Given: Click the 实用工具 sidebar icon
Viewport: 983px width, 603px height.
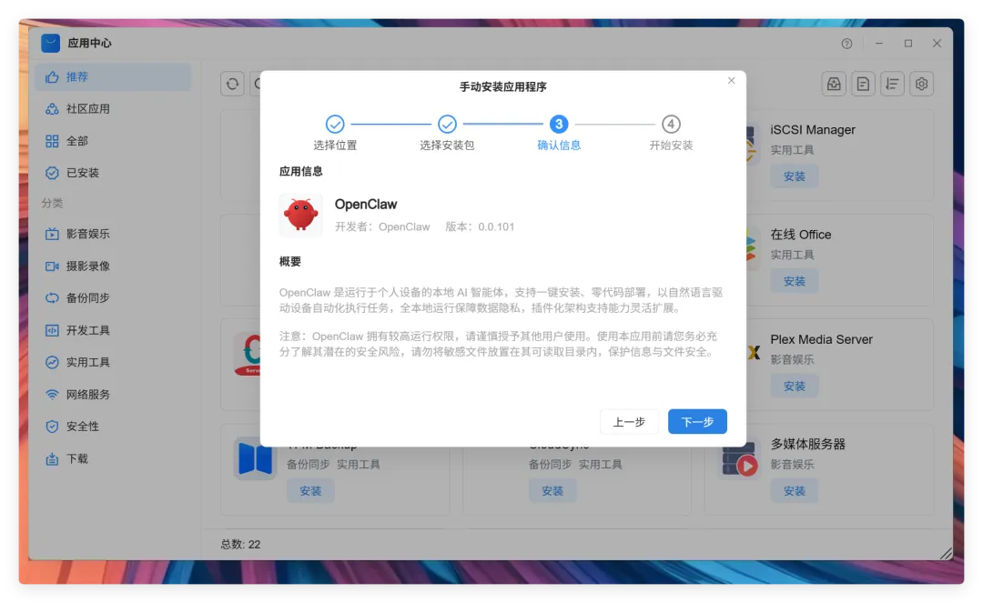Looking at the screenshot, I should tap(52, 362).
